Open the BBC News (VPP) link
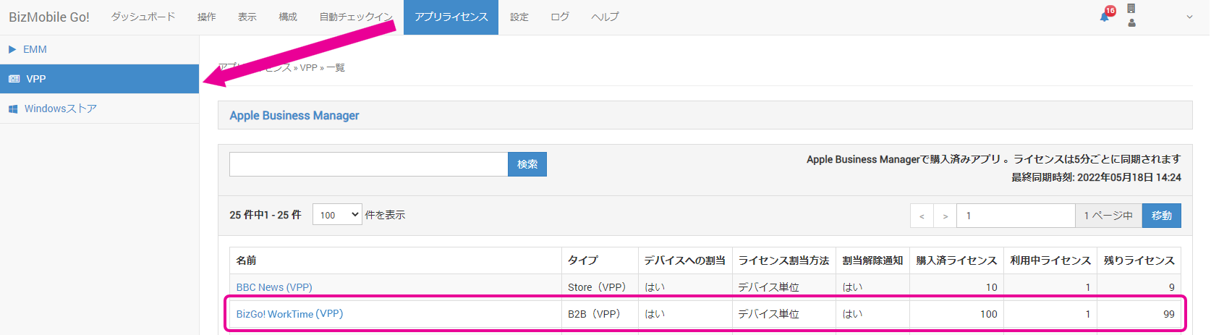 coord(274,287)
